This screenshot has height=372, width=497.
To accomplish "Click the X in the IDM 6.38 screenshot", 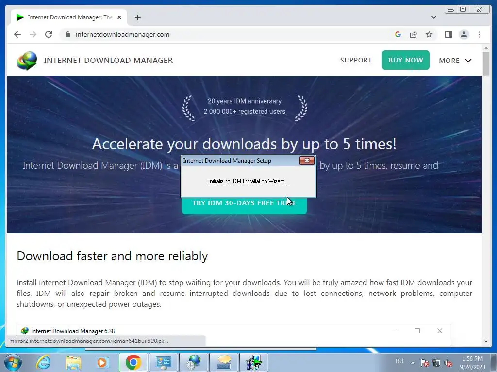I will 440,331.
